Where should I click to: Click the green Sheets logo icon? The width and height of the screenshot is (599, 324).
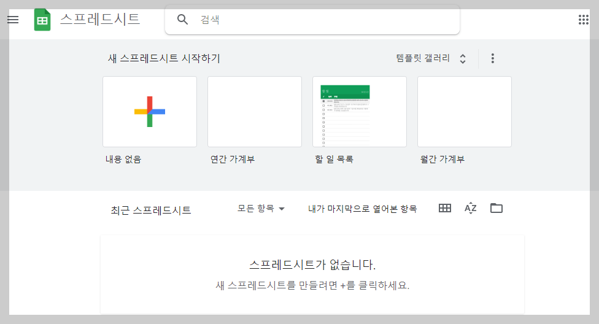click(42, 20)
